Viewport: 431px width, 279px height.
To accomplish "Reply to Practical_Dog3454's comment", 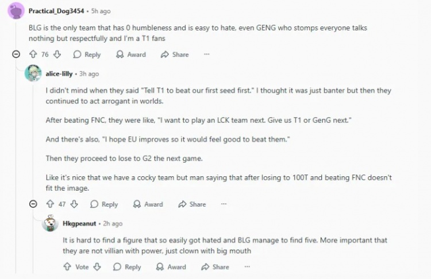I will [x=87, y=55].
